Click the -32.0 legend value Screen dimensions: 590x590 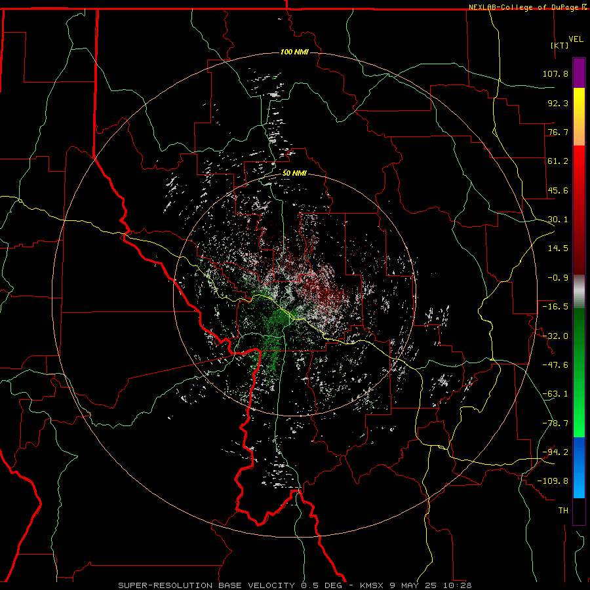[555, 336]
